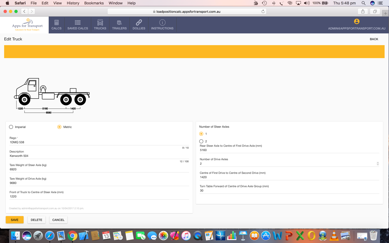Screen dimensions: 389x243
Task: Go to the Trucks section icon
Action: click(100, 22)
